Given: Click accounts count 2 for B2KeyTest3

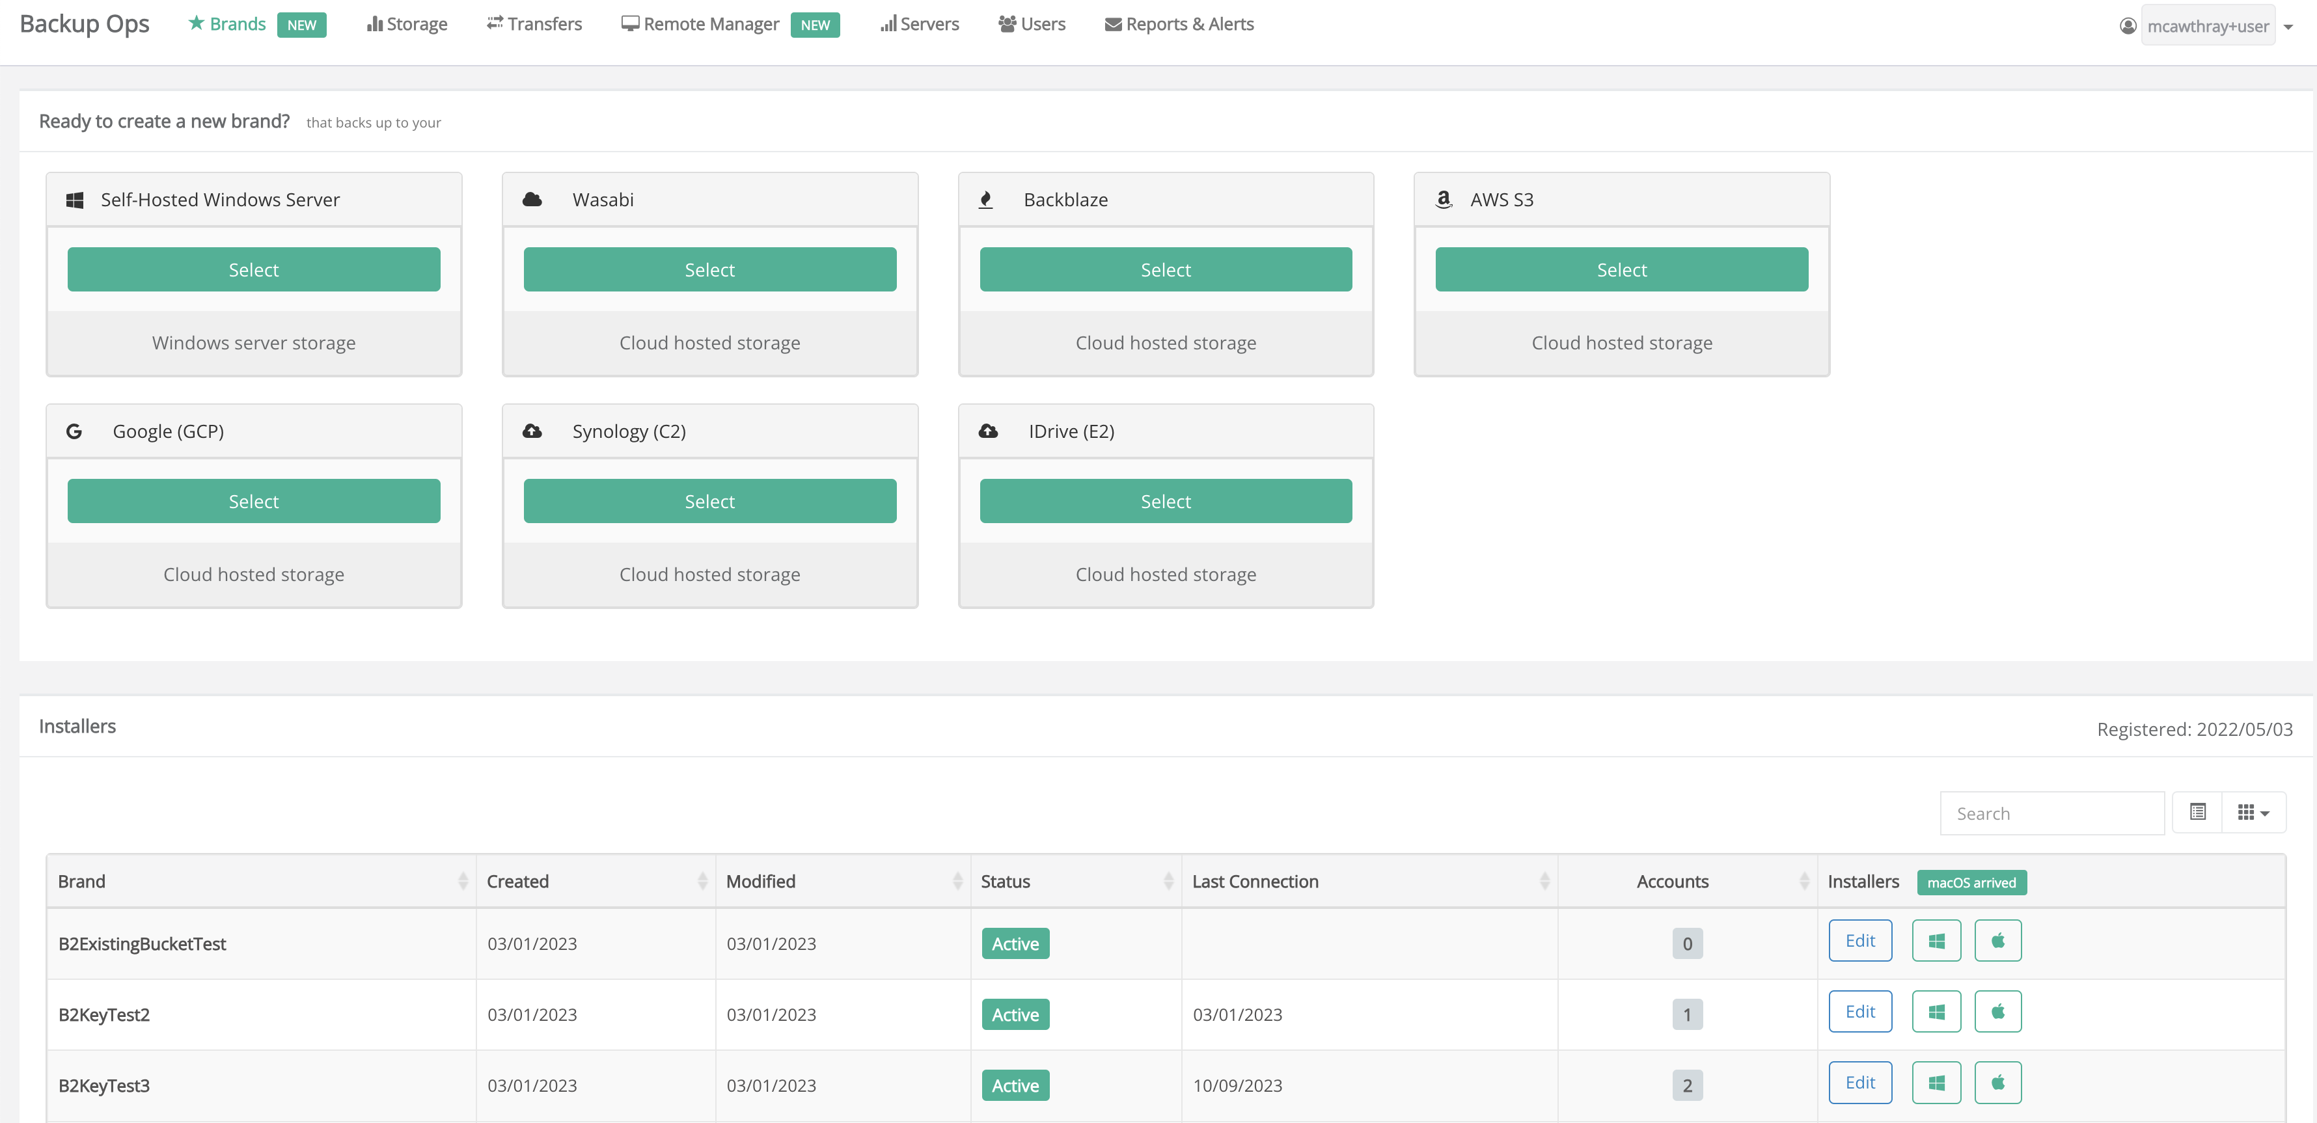Looking at the screenshot, I should (x=1688, y=1086).
